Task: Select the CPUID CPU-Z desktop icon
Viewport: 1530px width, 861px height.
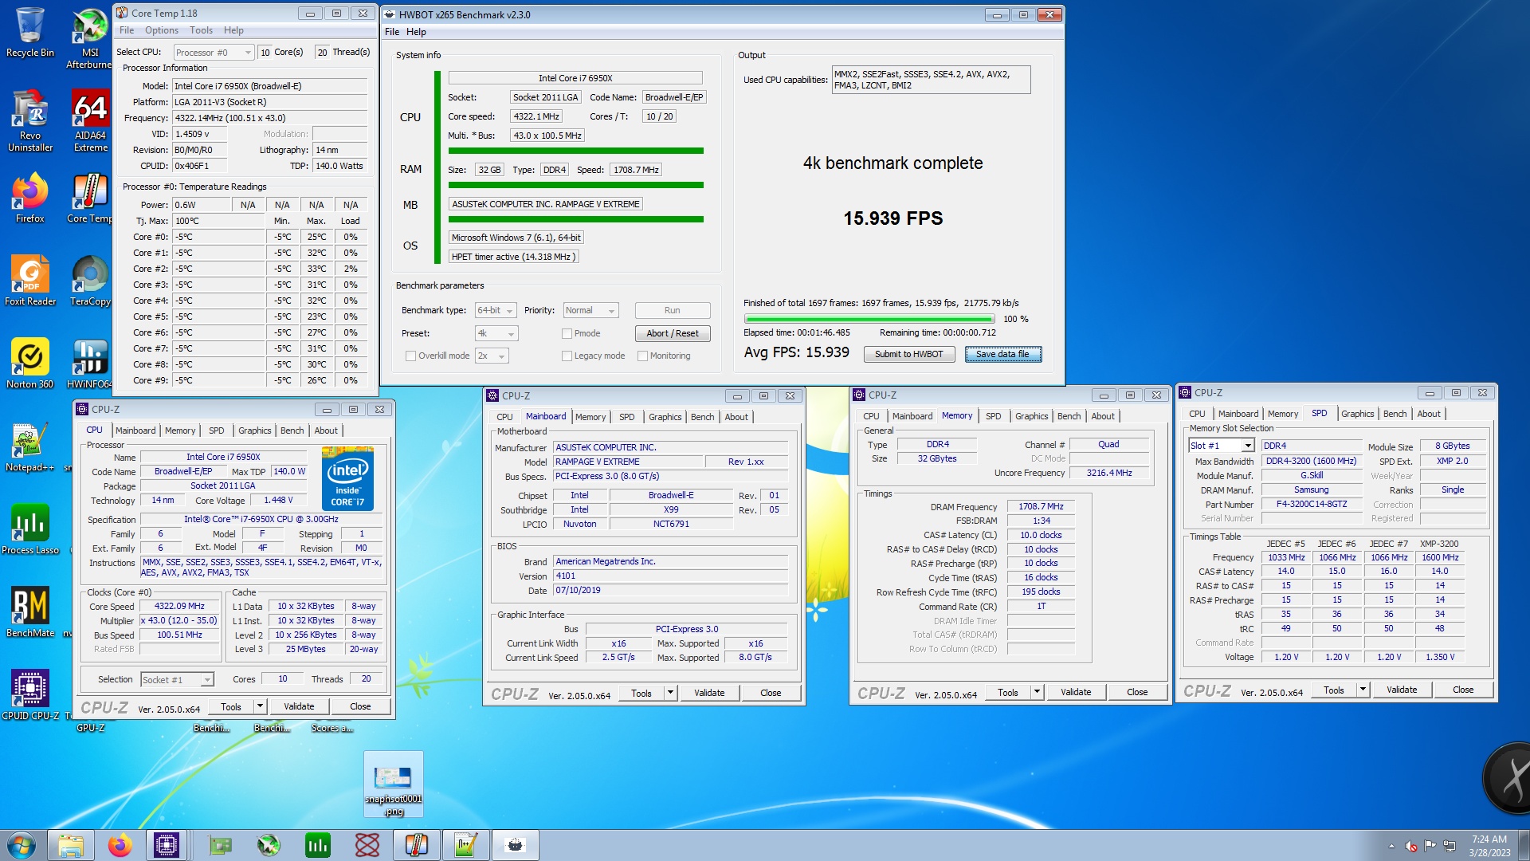Action: click(x=30, y=694)
